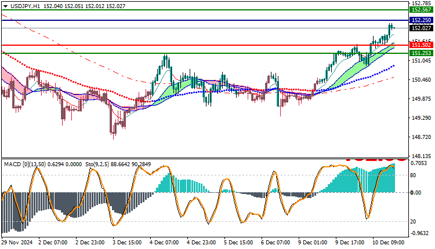Click the 29 Nov 2024 date label

[x=17, y=243]
